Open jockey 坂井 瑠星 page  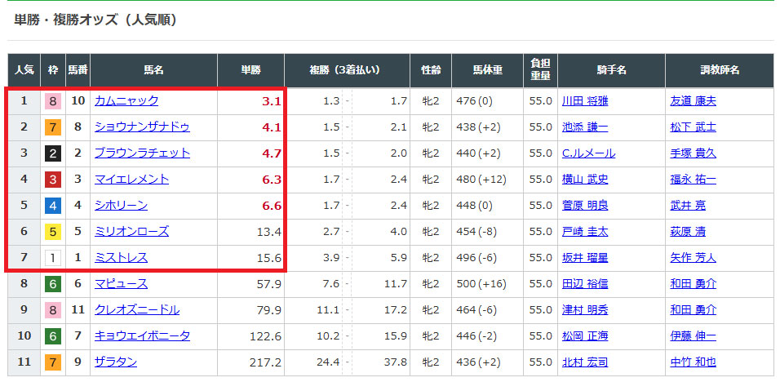point(585,257)
